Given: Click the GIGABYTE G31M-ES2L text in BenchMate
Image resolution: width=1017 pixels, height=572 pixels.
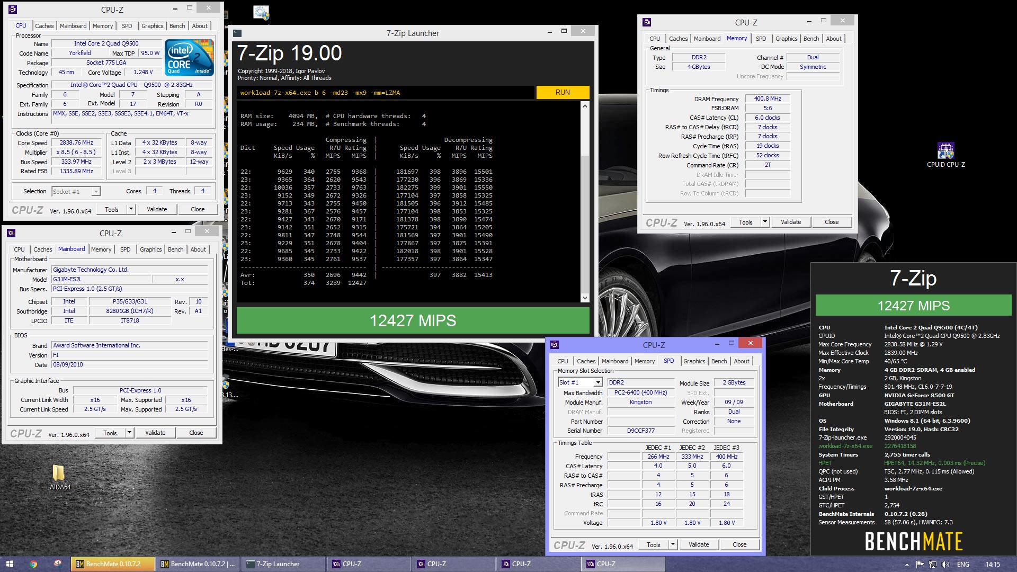Looking at the screenshot, I should (x=915, y=404).
